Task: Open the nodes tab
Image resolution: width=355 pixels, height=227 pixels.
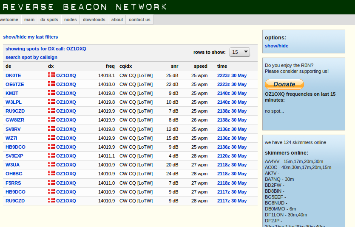Action: click(x=71, y=19)
